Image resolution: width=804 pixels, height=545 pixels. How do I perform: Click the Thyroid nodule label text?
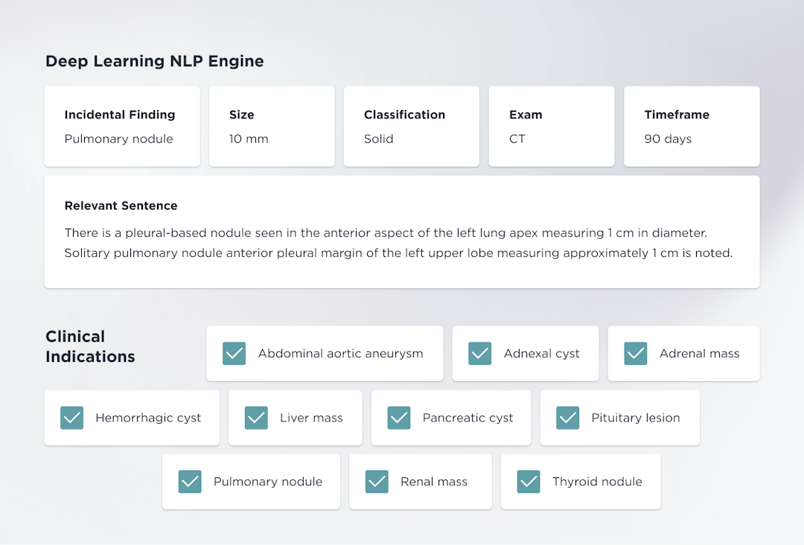point(597,482)
